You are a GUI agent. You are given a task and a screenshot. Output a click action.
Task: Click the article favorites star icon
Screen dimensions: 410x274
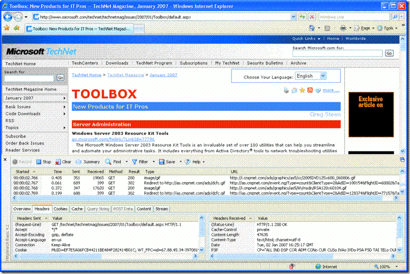coord(302,90)
